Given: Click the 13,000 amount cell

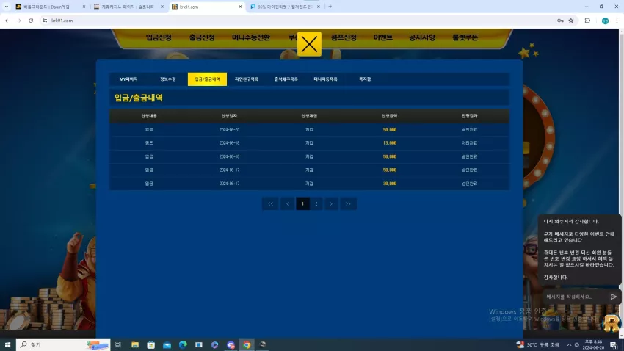Looking at the screenshot, I should tap(390, 143).
